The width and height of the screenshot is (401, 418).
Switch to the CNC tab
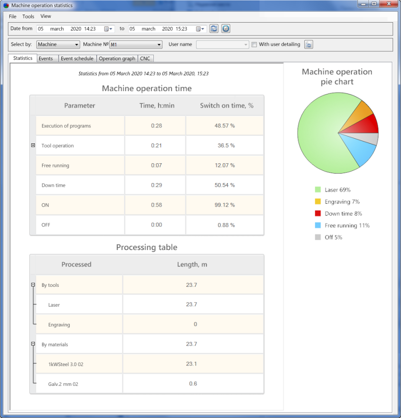[x=145, y=59]
